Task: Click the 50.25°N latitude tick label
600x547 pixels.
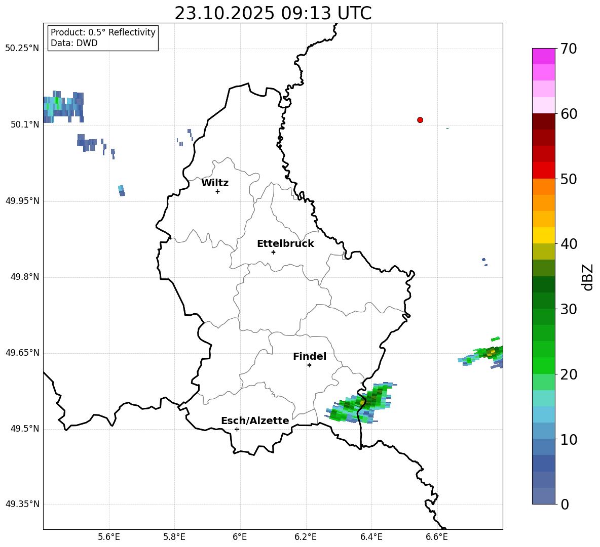Action: pos(22,49)
